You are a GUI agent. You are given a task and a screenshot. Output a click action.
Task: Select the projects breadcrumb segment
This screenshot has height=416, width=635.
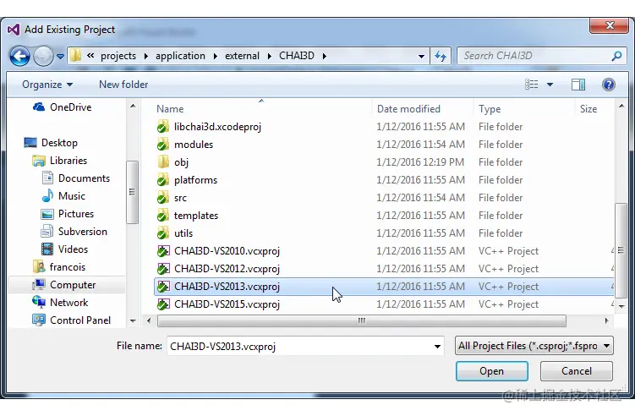coord(118,56)
